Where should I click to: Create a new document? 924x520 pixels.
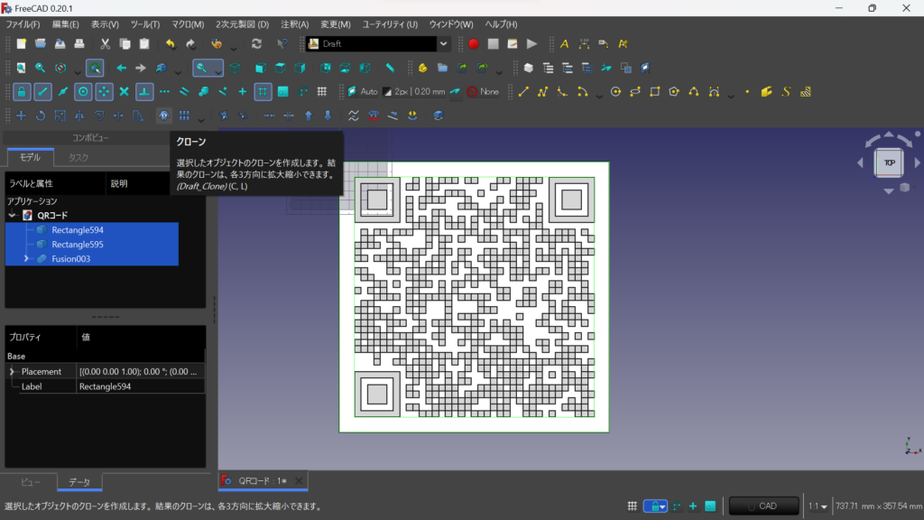[22, 43]
